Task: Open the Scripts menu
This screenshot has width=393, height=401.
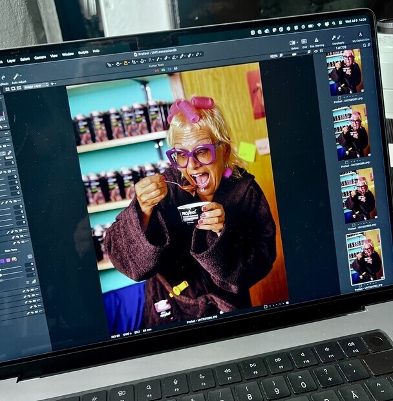Action: (83, 52)
